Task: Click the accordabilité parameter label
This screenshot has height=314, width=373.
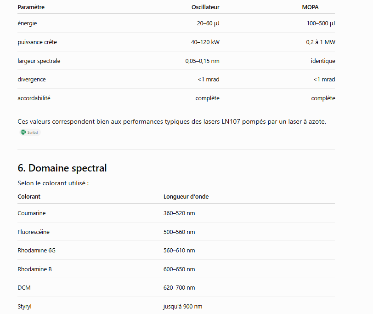Action: [34, 98]
